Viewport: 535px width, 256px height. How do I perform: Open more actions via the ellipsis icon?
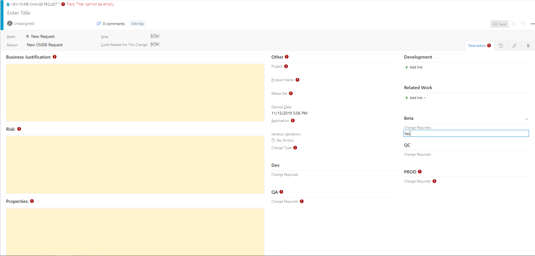(x=532, y=24)
